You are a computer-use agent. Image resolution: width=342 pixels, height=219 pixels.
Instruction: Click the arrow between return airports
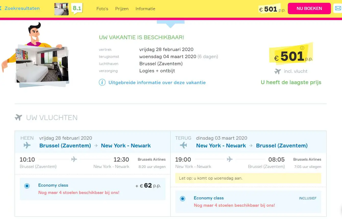(x=251, y=146)
